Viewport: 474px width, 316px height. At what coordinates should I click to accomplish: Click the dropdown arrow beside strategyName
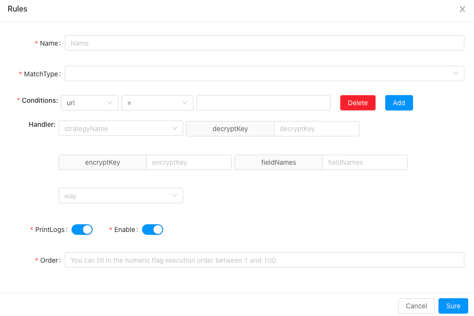tap(175, 128)
